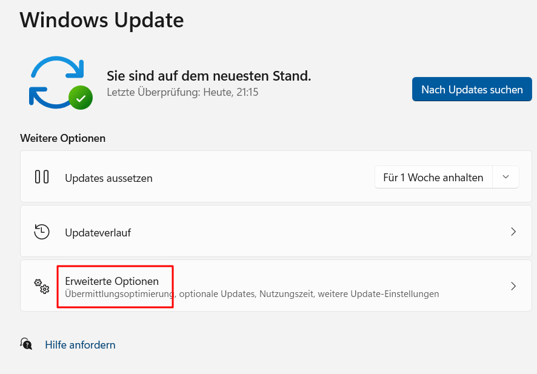Click the Updates aussetzen label

point(108,178)
